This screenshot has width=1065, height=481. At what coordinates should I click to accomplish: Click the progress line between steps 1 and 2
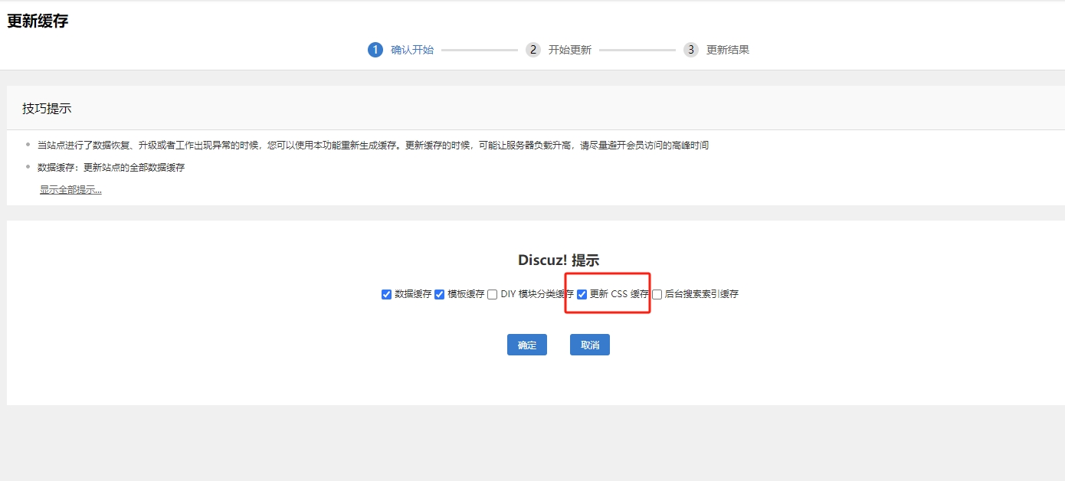point(480,50)
